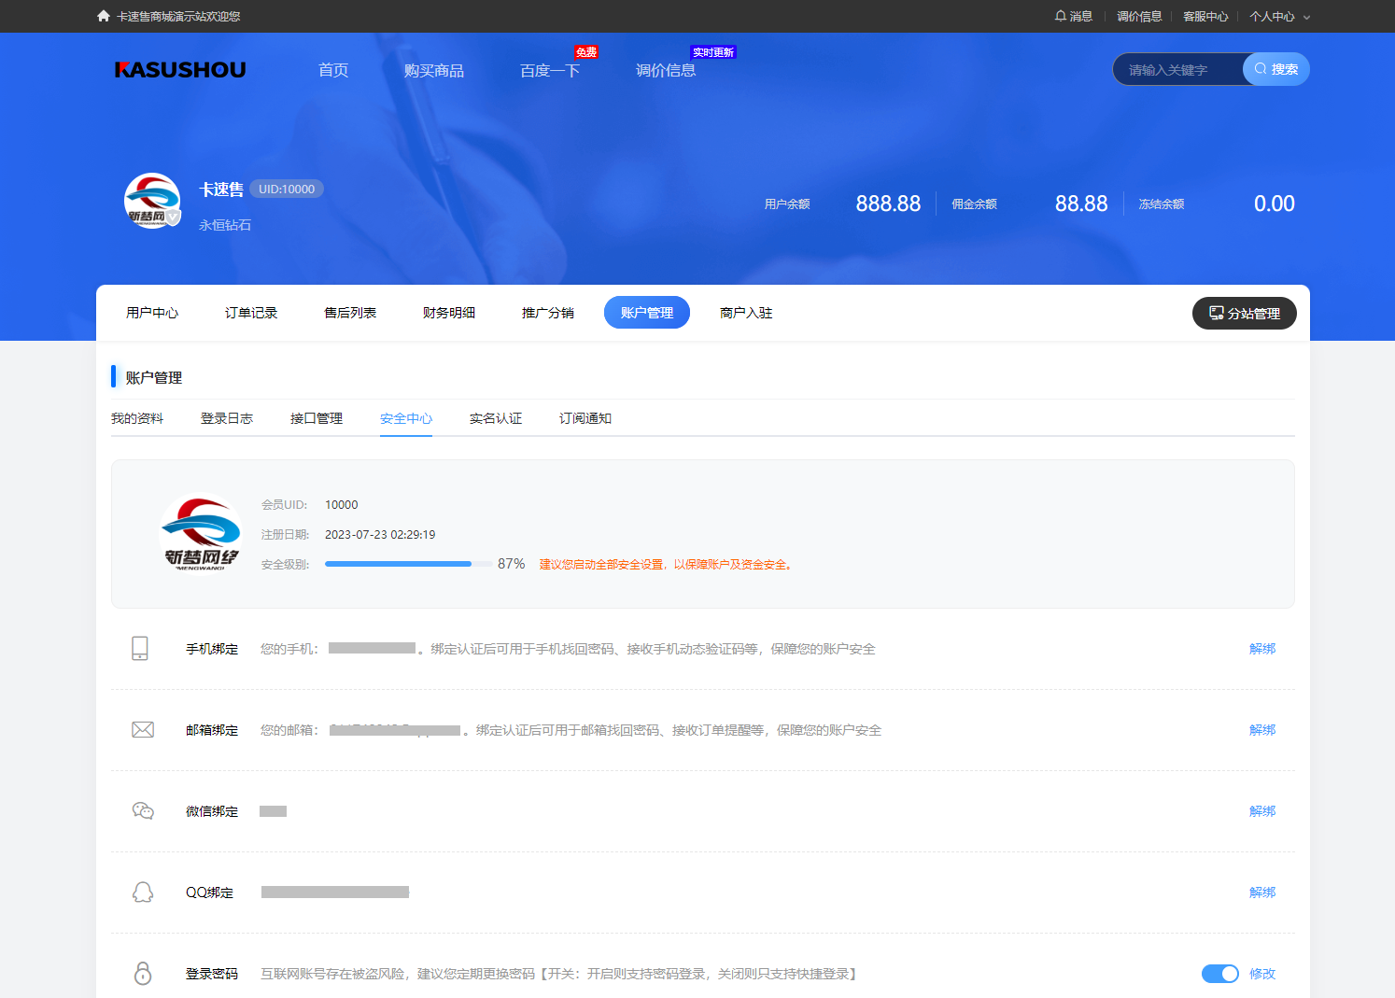Click the orange 建议您启动全部安全设置 warning
The image size is (1395, 998).
pyautogui.click(x=668, y=565)
